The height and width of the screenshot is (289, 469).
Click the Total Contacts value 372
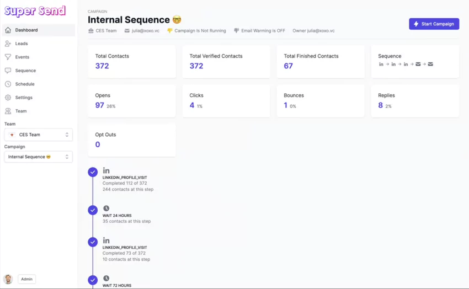102,66
